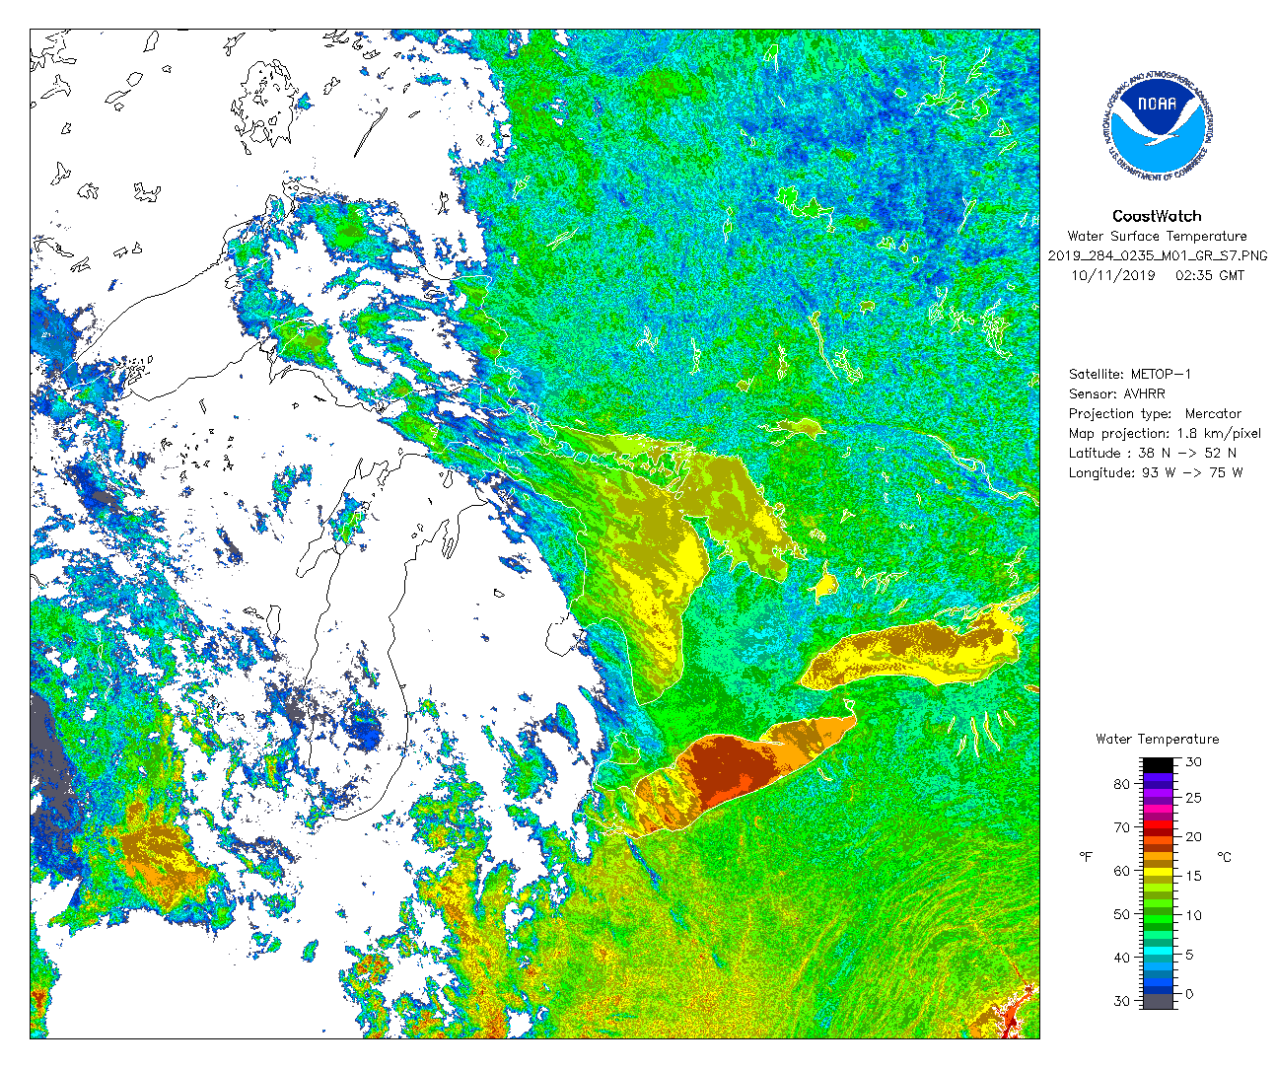Screen dimensions: 1276x1069
Task: Click the 10 Celsius scale label
Action: 1193,915
